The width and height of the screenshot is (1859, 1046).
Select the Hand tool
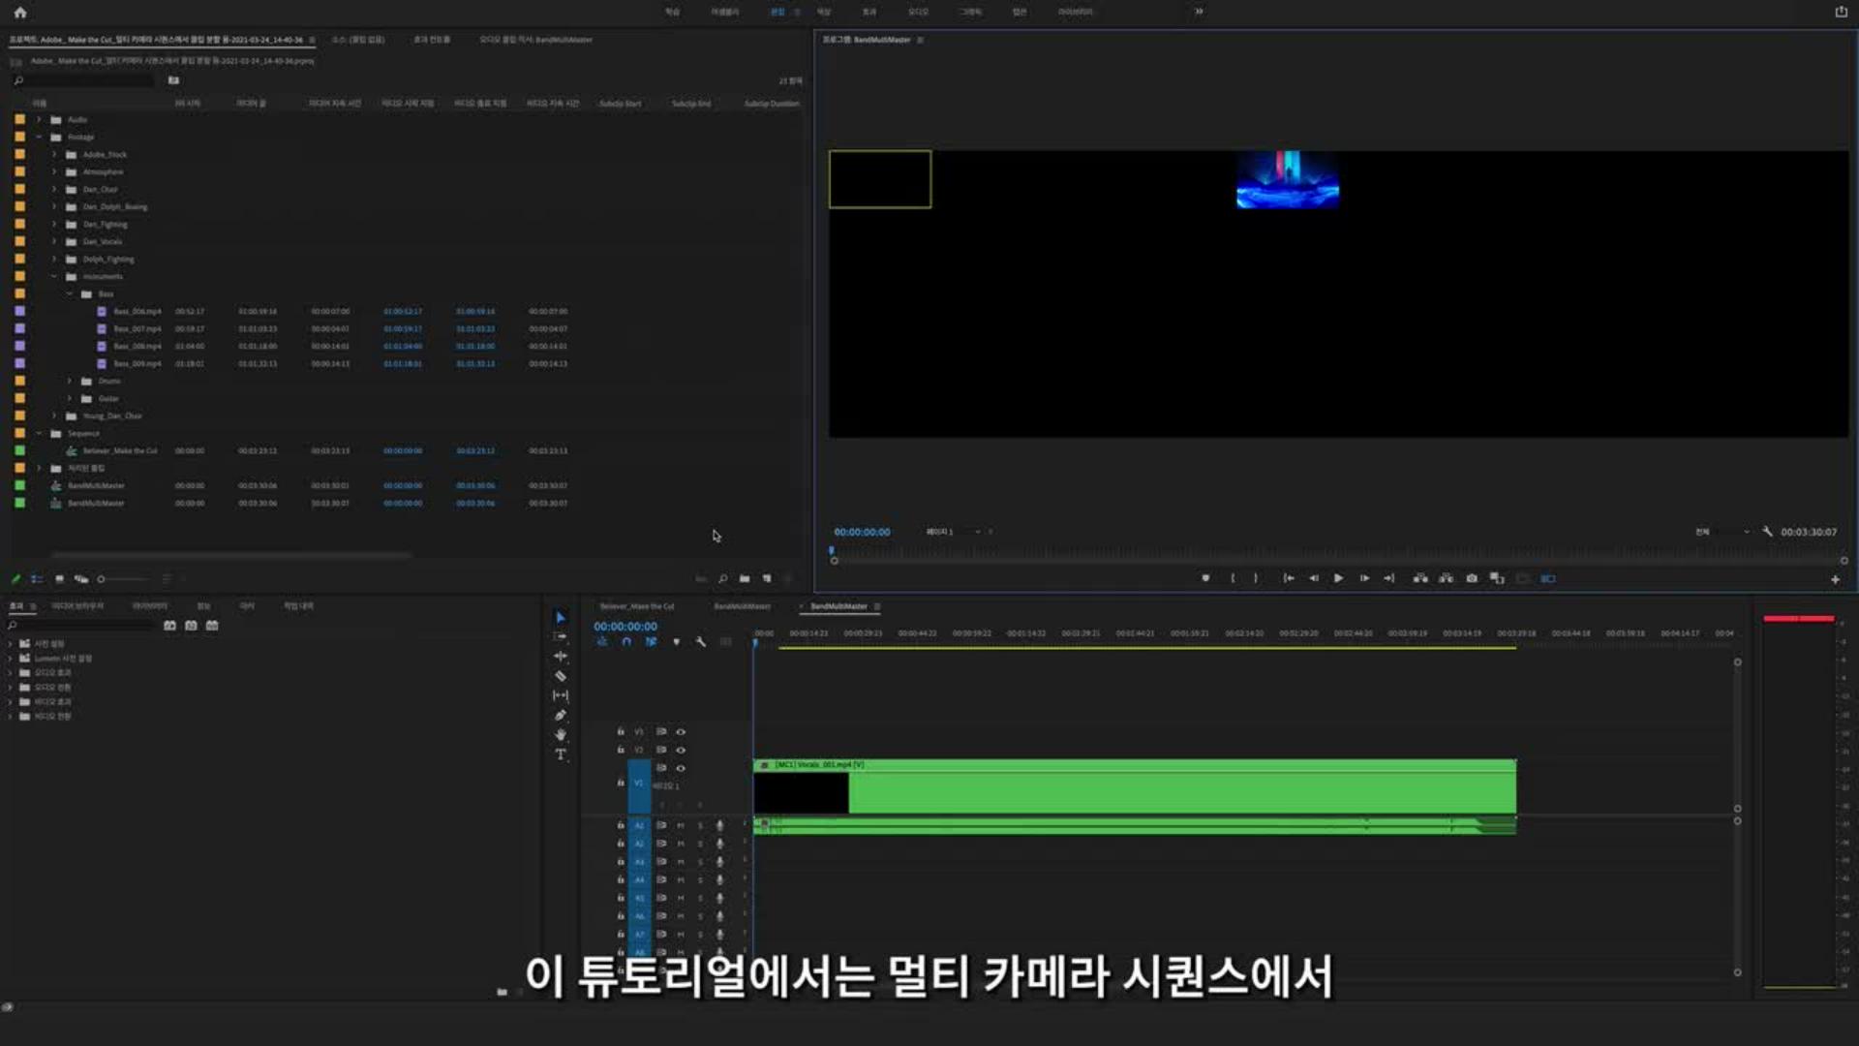(560, 735)
